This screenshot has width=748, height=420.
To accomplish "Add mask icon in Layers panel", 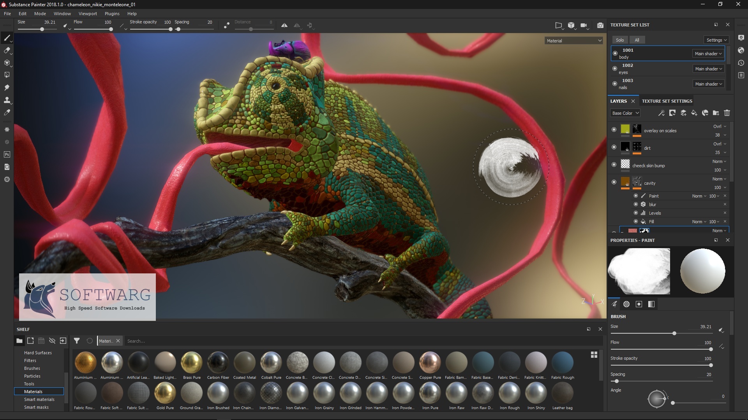I will [672, 113].
